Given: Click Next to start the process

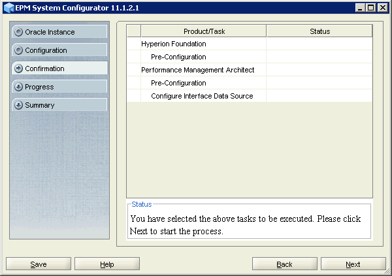Looking at the screenshot, I should (x=353, y=264).
